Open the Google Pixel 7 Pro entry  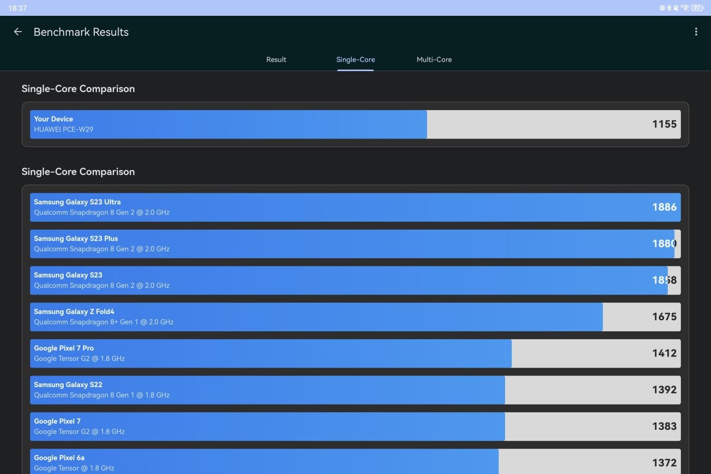(x=355, y=353)
